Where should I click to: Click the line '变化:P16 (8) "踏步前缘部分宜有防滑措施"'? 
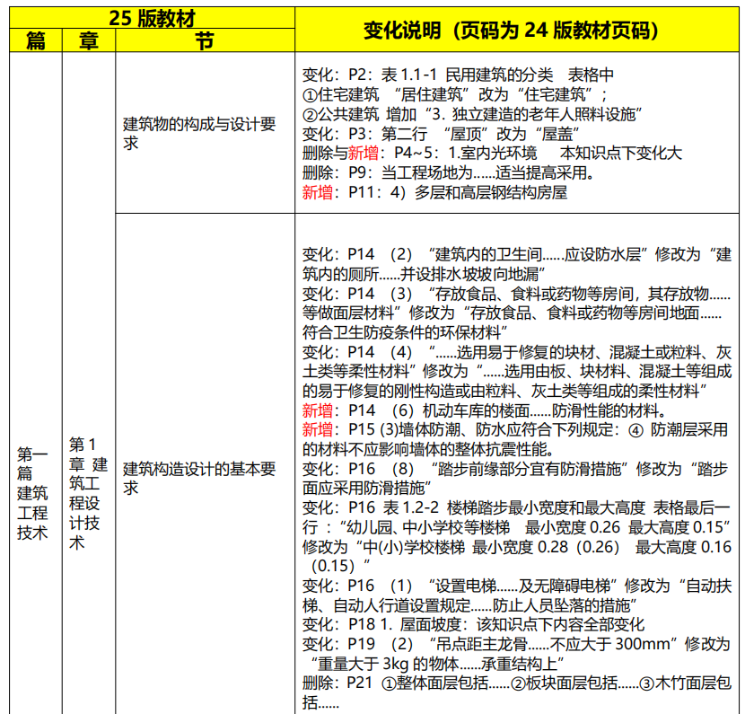(x=515, y=469)
